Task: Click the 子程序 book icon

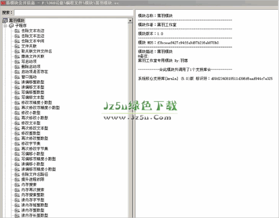Action: [x=11, y=26]
